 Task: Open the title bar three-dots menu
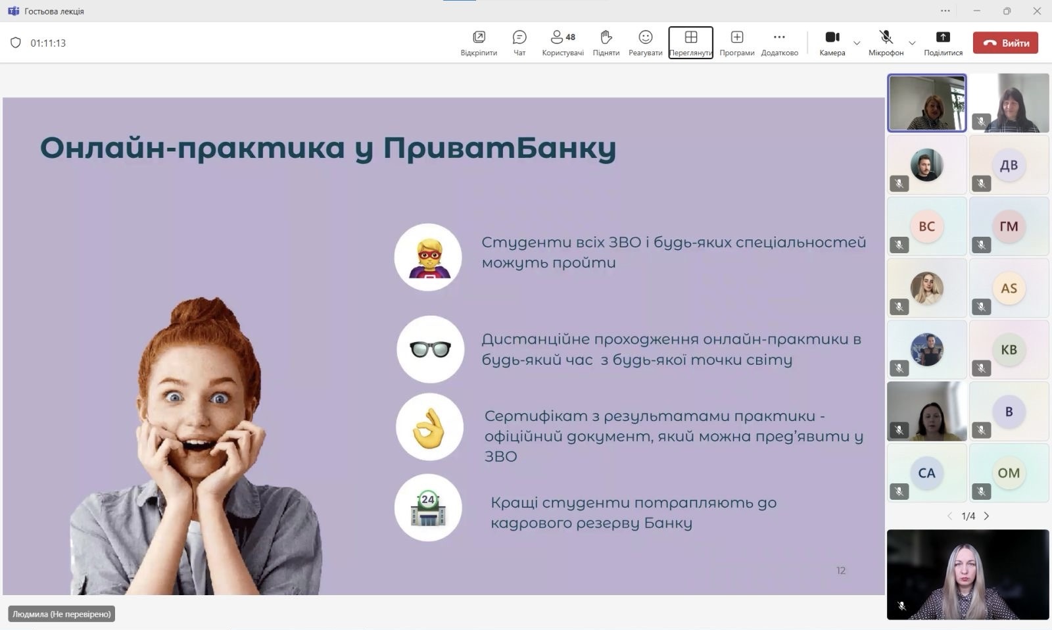point(945,11)
